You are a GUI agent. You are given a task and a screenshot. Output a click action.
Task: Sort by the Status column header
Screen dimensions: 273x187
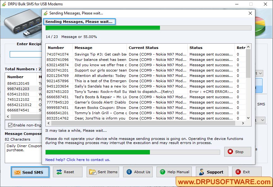pyautogui.click(x=211, y=48)
